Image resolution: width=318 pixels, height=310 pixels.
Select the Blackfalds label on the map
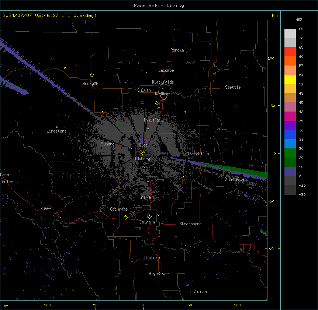click(163, 82)
